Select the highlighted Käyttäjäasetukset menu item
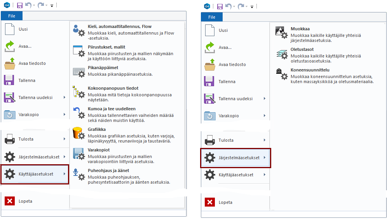The image size is (387, 219). [35, 174]
